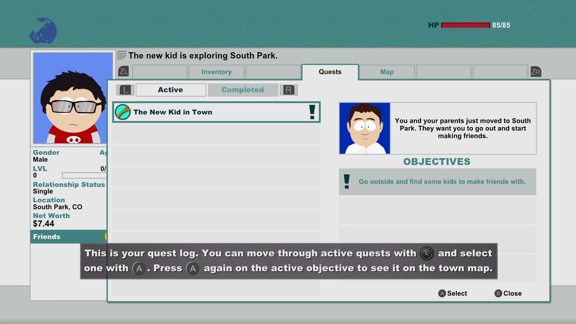576x324 pixels.
Task: Click the LVL experience progress bar
Action: [x=84, y=175]
